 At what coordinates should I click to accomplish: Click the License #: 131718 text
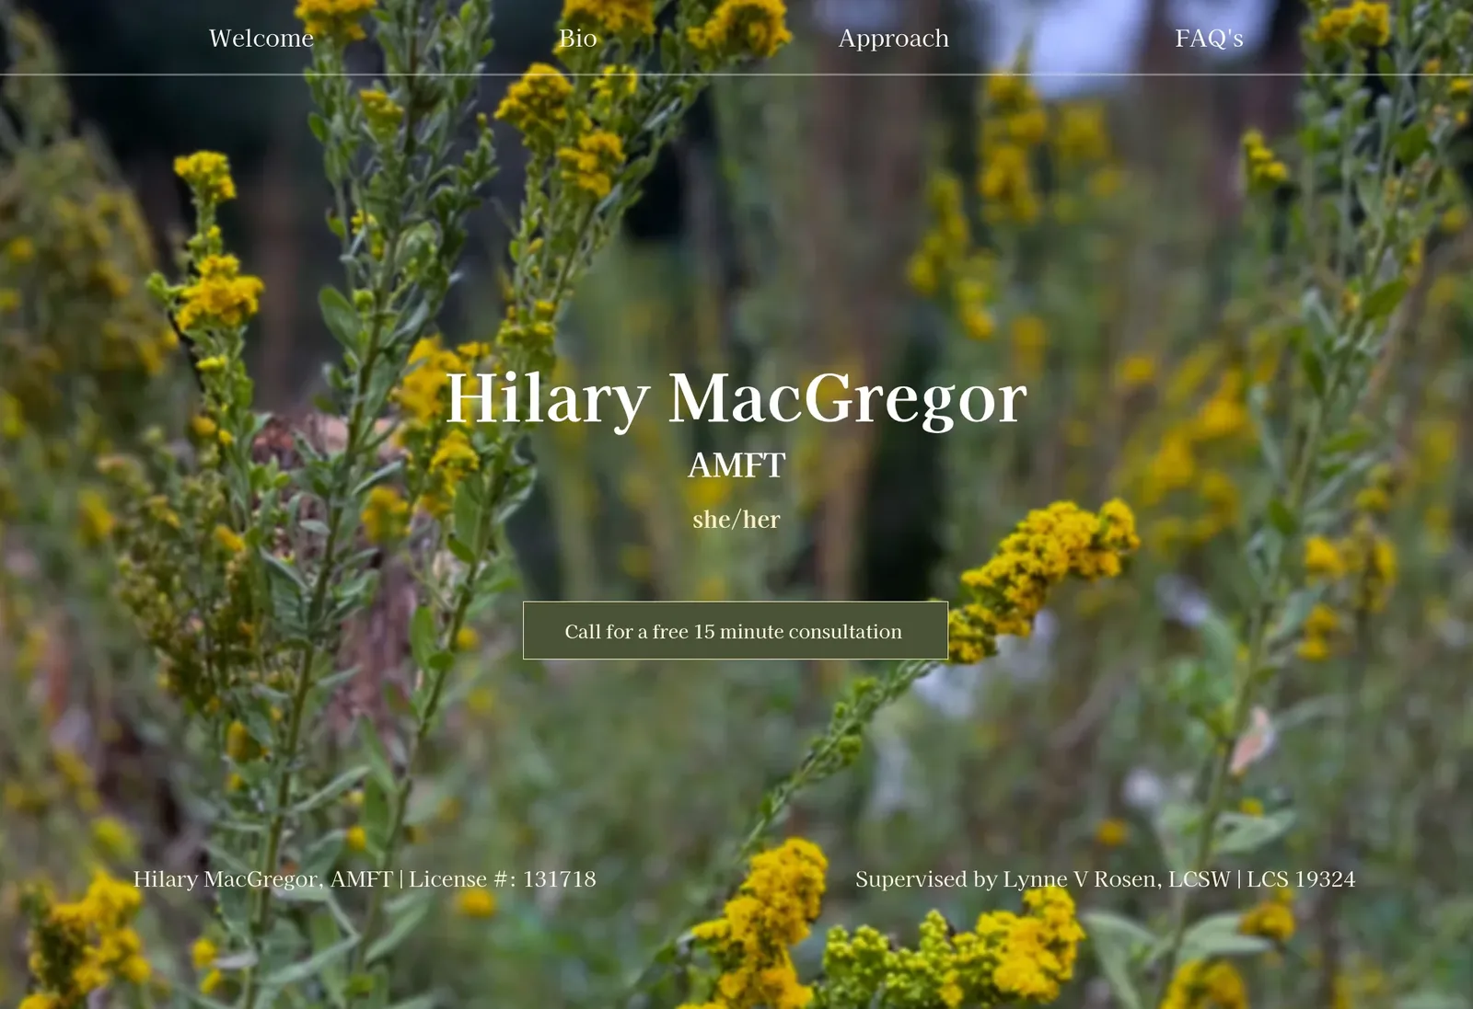[x=503, y=879]
